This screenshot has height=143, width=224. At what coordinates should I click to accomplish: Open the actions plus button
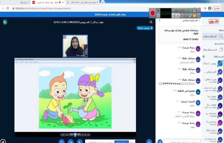(149, 142)
